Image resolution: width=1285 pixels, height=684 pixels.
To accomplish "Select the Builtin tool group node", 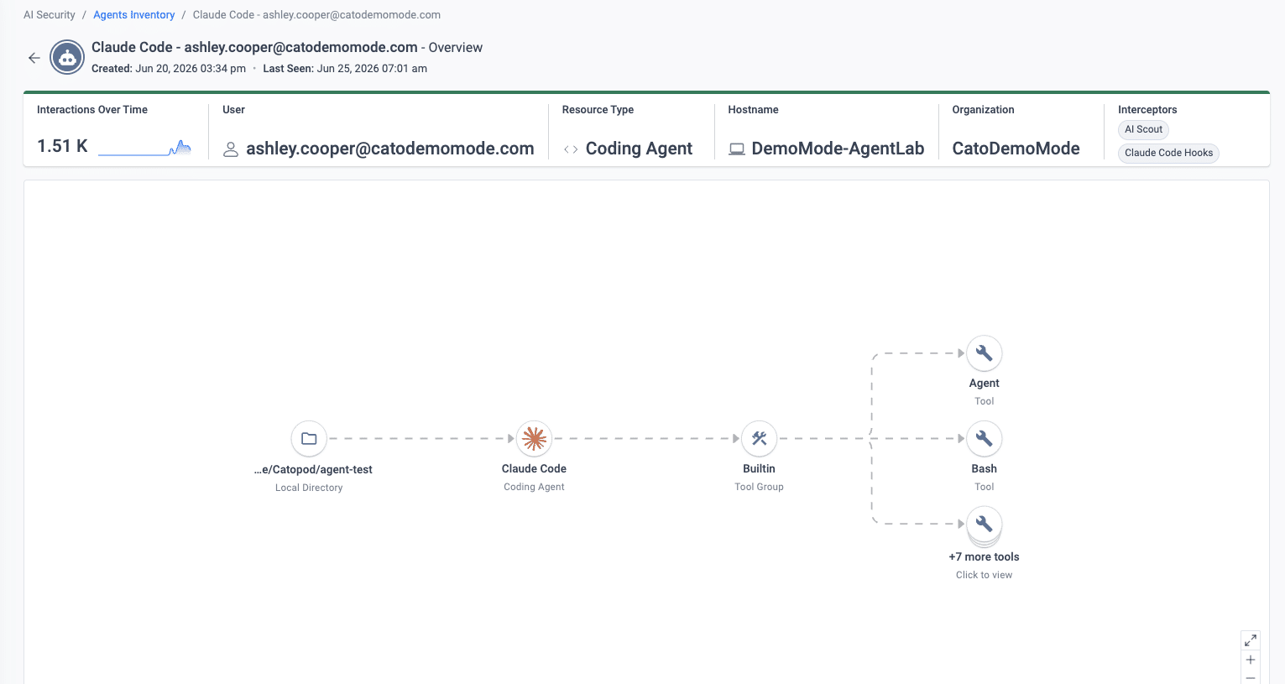I will [759, 438].
